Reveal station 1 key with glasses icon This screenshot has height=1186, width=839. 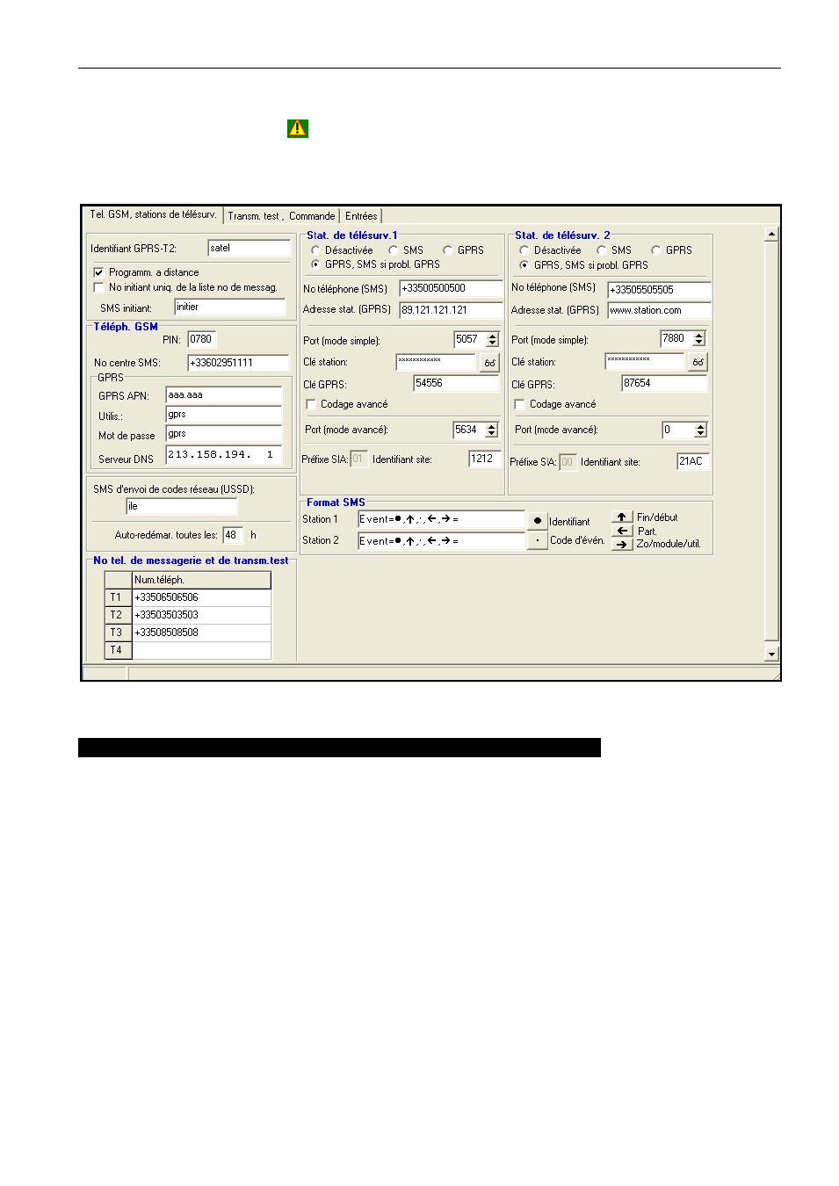click(x=489, y=363)
